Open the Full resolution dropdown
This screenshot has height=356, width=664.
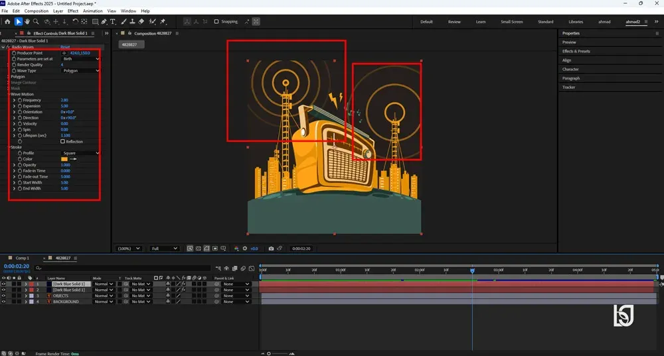tap(164, 249)
